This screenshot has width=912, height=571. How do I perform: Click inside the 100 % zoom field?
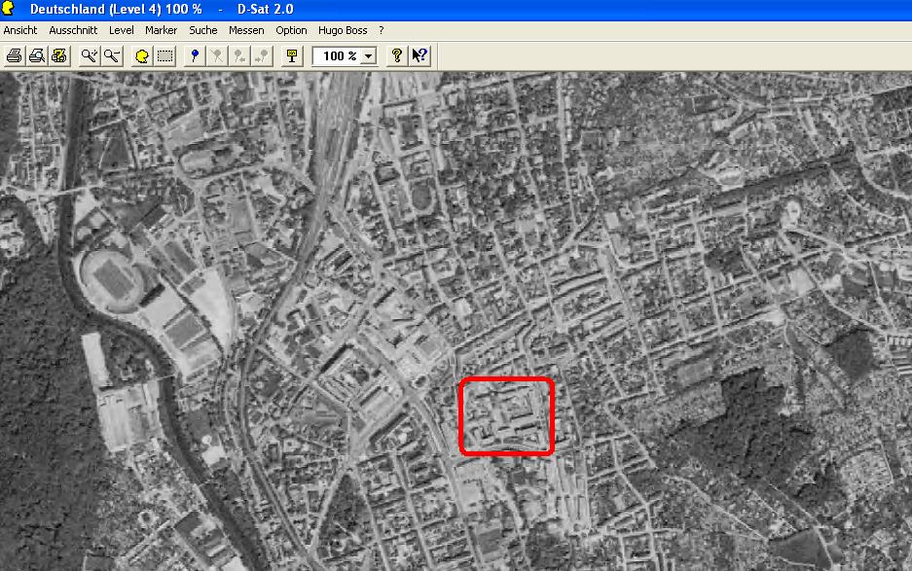coord(337,56)
